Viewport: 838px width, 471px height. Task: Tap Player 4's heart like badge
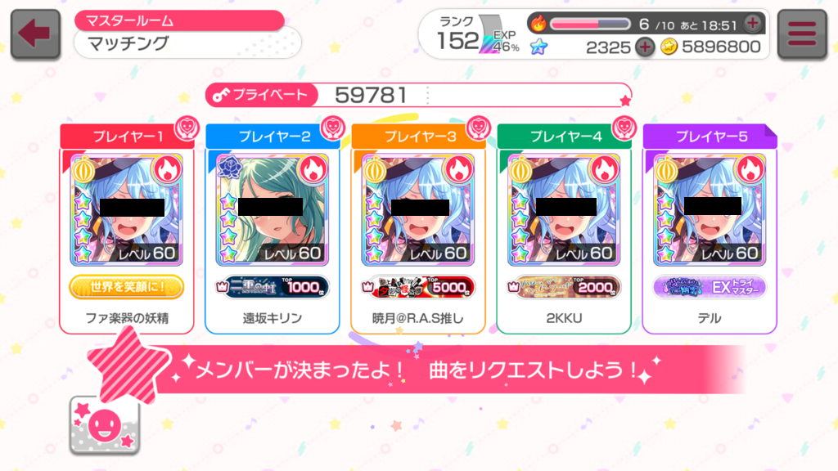624,128
